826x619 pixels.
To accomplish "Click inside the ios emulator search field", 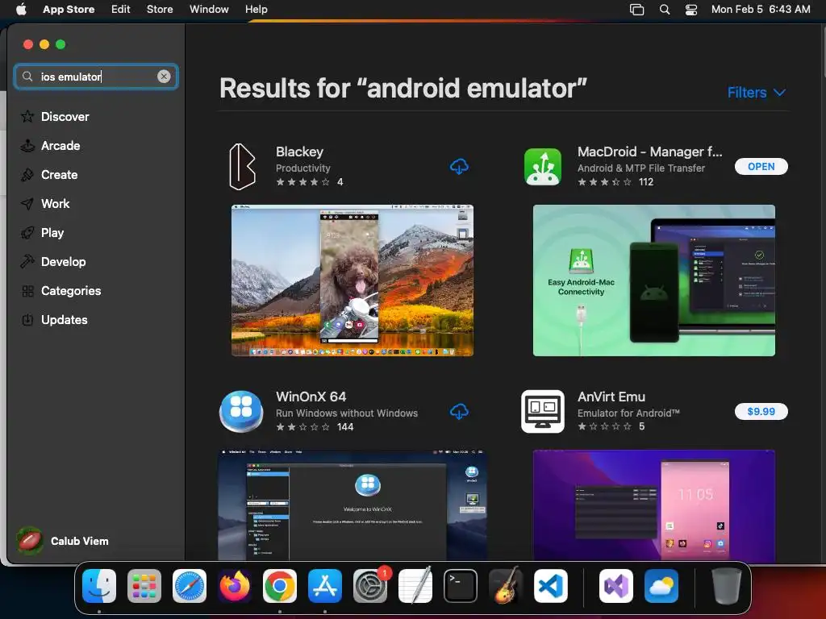I will pos(96,77).
